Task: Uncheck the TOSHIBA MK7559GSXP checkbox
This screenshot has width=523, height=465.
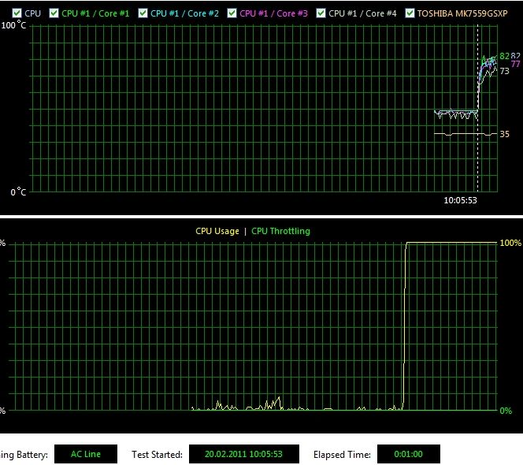Action: (x=410, y=13)
